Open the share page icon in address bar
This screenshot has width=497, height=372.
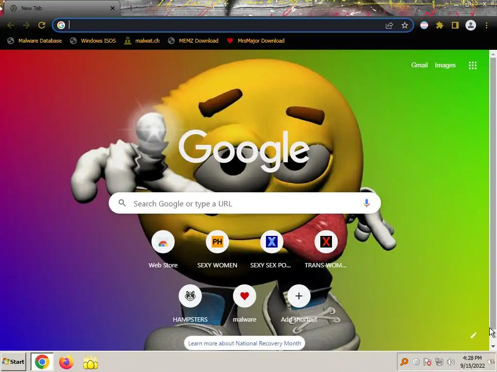click(x=389, y=25)
